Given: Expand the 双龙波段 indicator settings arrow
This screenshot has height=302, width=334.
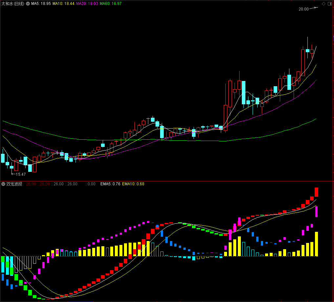Looking at the screenshot, I should coord(3,184).
